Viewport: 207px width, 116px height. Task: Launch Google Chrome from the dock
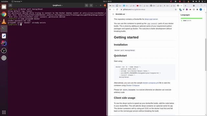pos(4,14)
